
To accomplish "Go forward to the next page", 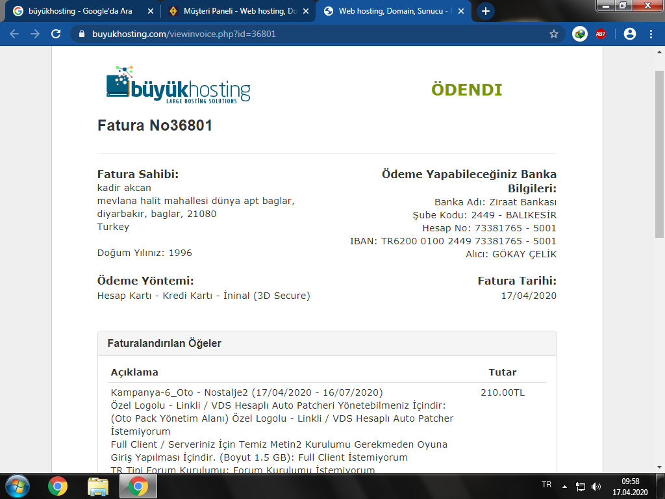I will 35,34.
